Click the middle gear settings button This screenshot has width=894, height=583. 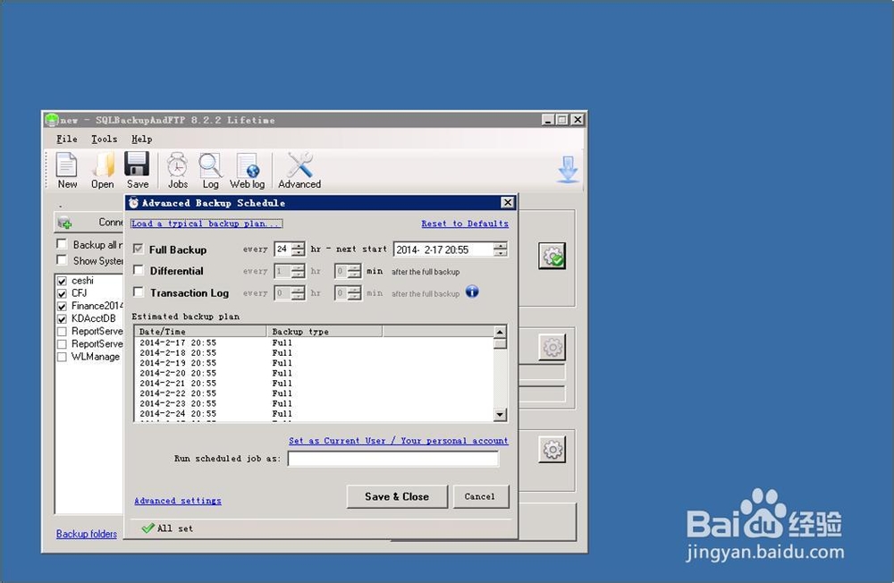552,347
